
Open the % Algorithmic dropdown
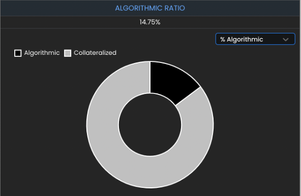[255, 39]
